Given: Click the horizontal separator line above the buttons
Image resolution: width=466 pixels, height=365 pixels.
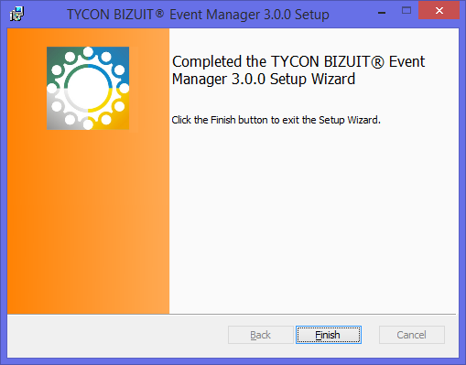Looking at the screenshot, I should 233,314.
